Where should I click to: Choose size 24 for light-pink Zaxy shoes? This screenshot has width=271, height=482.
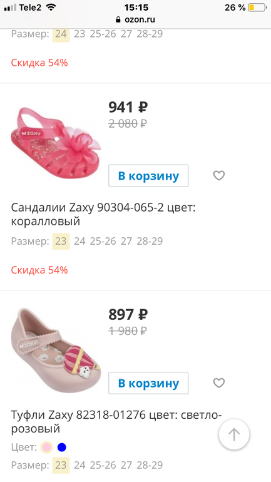[x=79, y=465]
